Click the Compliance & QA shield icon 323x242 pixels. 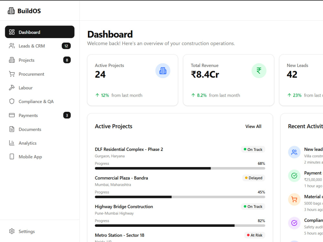[12, 101]
